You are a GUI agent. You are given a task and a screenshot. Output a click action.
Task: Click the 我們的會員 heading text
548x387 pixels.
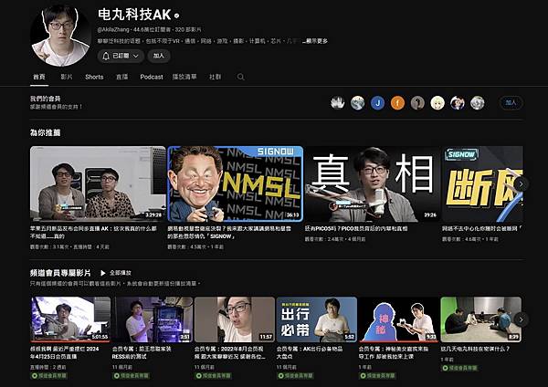click(x=45, y=99)
